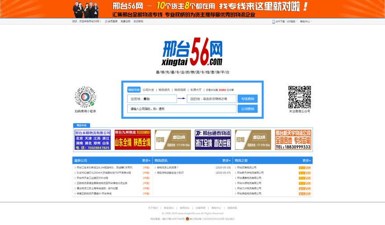
Task: Expand 更多 in the 物流资讯 panel
Action: point(227,161)
